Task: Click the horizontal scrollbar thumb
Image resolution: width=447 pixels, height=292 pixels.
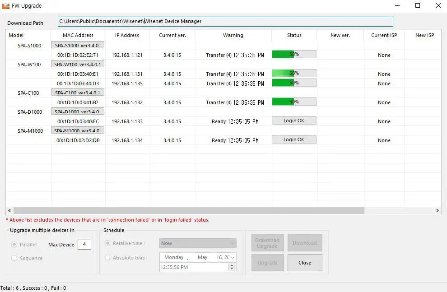Action: [189, 210]
